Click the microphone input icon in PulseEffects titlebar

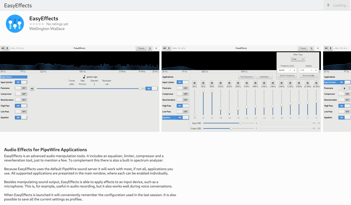point(169,48)
